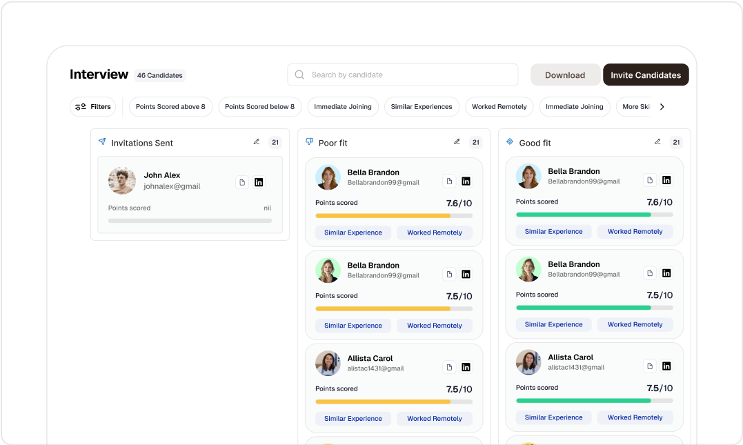Open John Alex's resume document icon

click(242, 182)
